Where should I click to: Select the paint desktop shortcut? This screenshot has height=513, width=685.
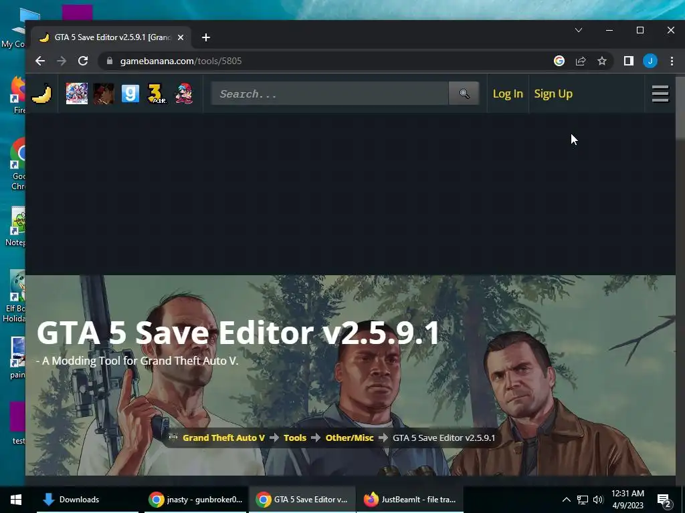[17, 358]
